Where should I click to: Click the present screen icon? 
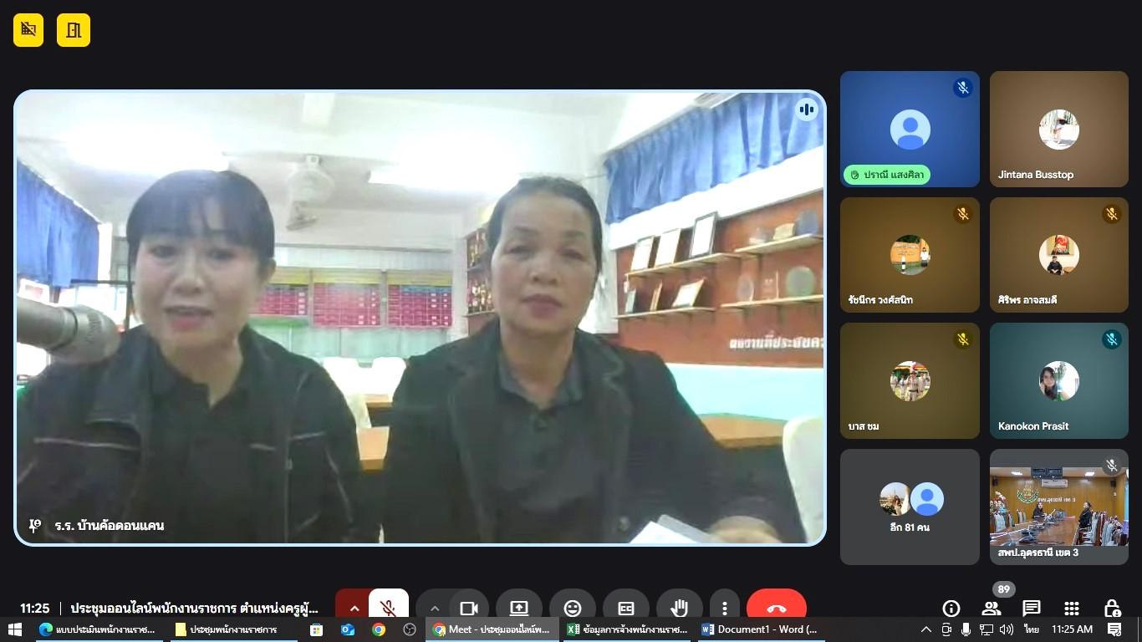coord(518,608)
